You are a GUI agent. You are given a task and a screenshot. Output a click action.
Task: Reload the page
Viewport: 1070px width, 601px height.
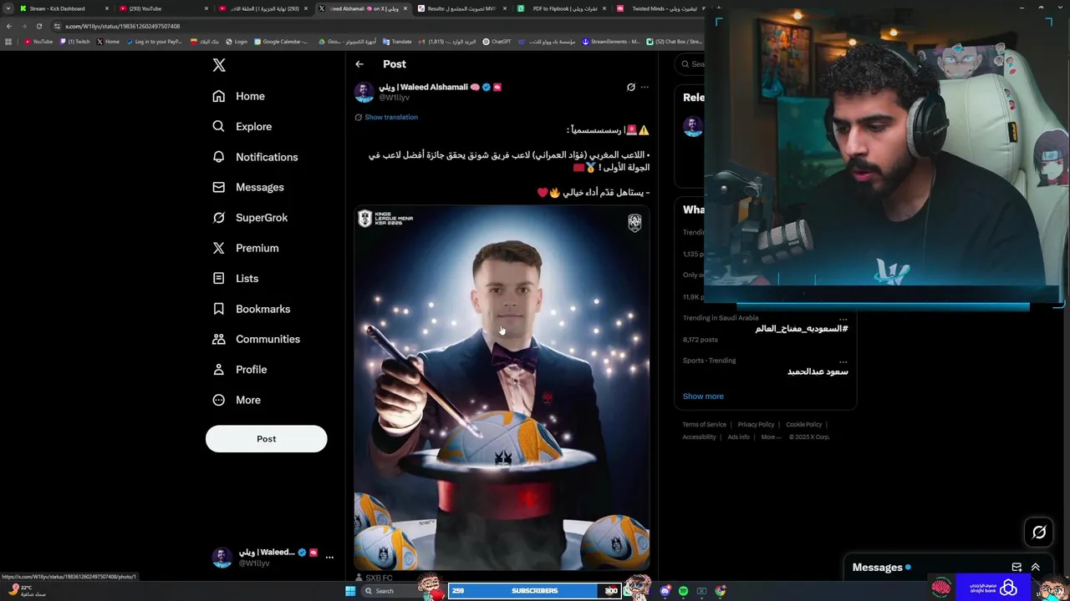38,26
